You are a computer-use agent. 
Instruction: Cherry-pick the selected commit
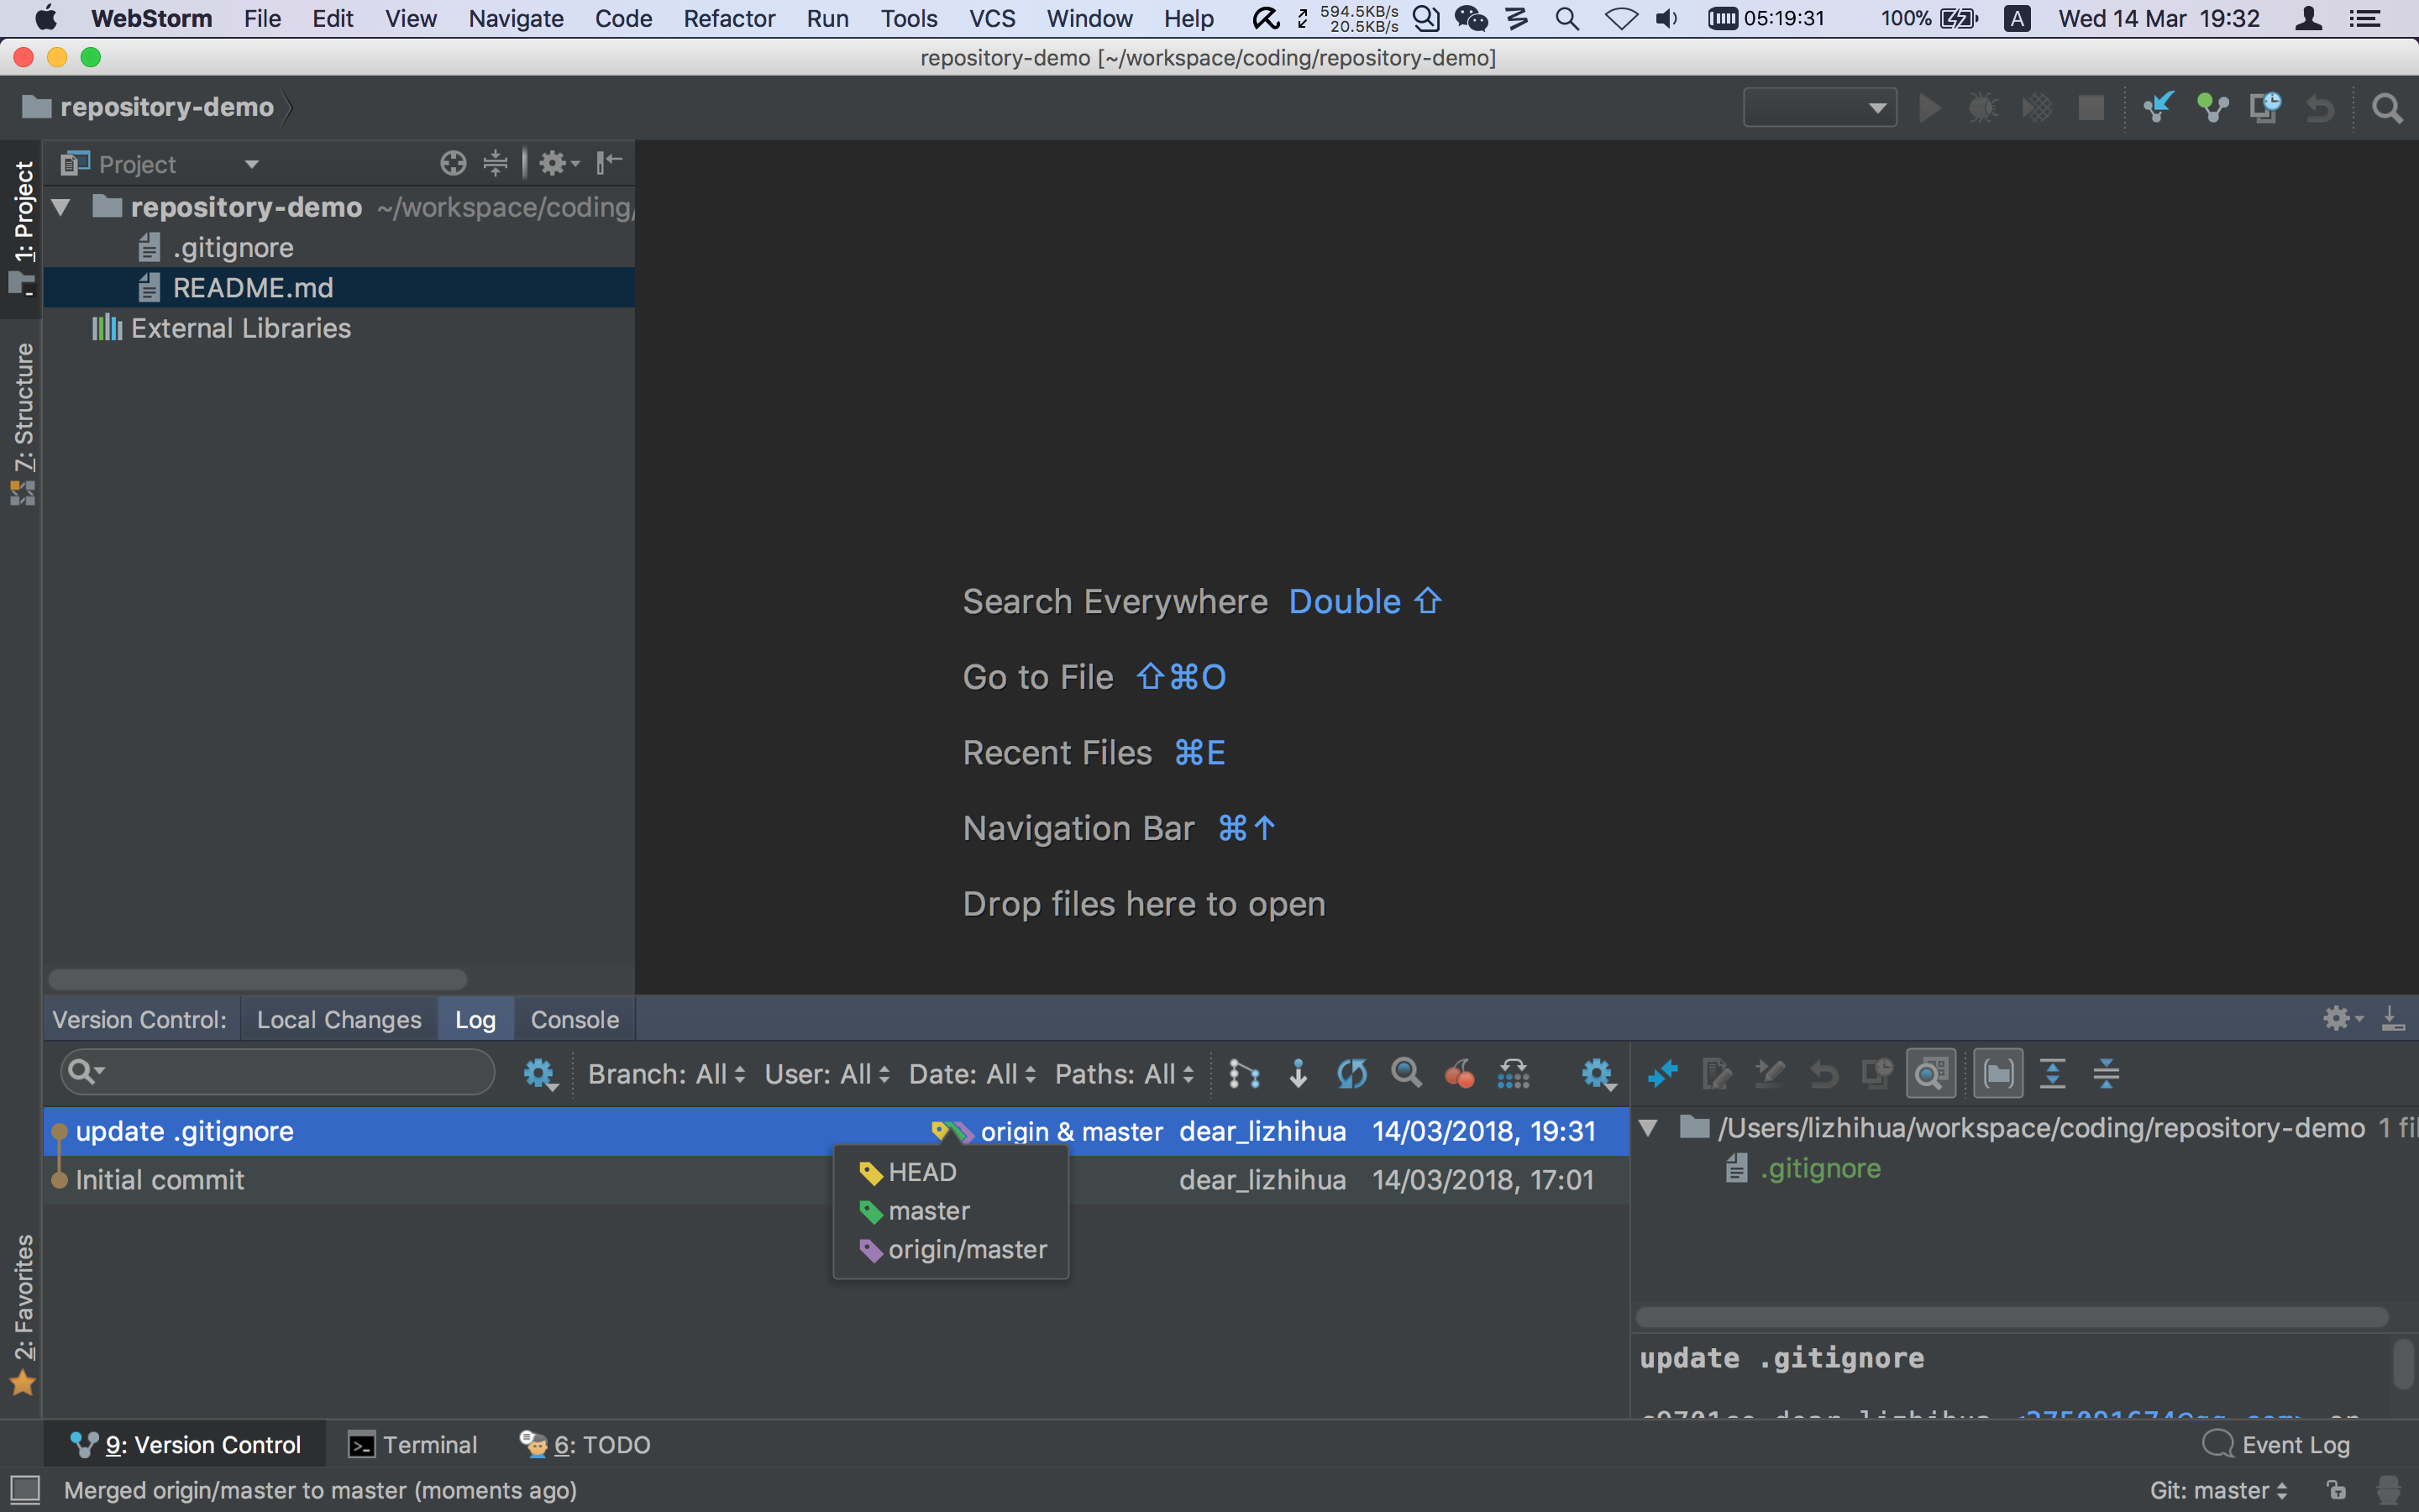[x=1461, y=1073]
